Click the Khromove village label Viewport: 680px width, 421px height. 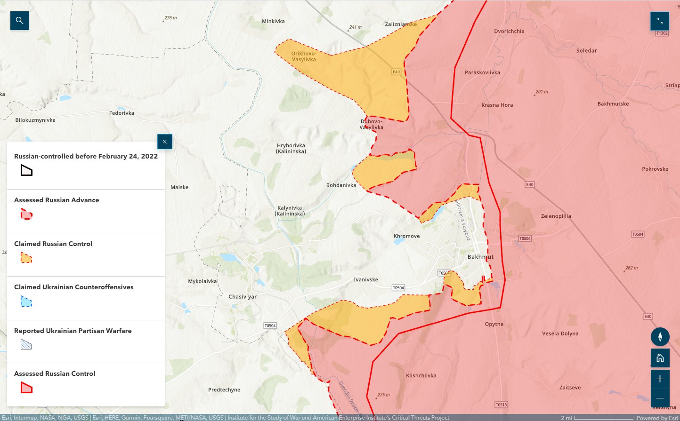pyautogui.click(x=407, y=236)
